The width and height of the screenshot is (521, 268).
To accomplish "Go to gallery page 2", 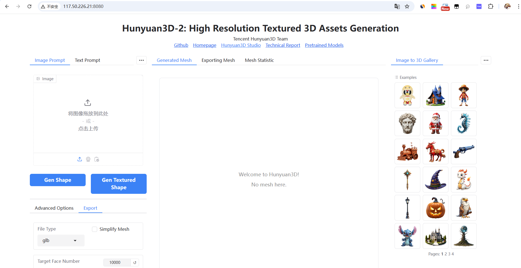I will click(446, 254).
